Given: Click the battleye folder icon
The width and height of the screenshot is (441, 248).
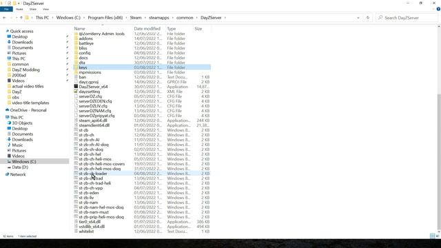Looking at the screenshot, I should click(x=76, y=43).
